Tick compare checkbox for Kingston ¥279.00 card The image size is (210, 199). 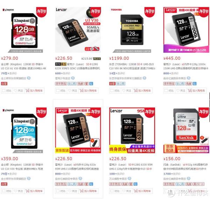(4, 90)
